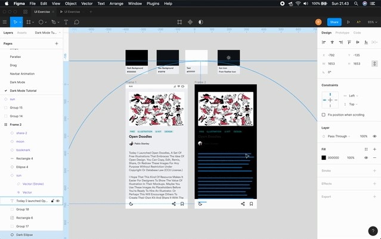Select the Frame tool
The height and width of the screenshot is (239, 381).
pyautogui.click(x=29, y=22)
